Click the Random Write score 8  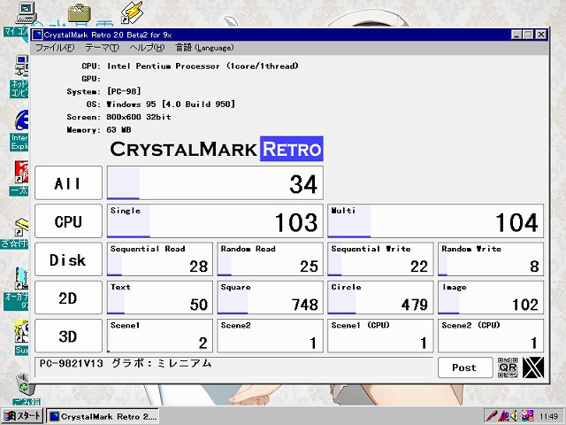(x=491, y=259)
